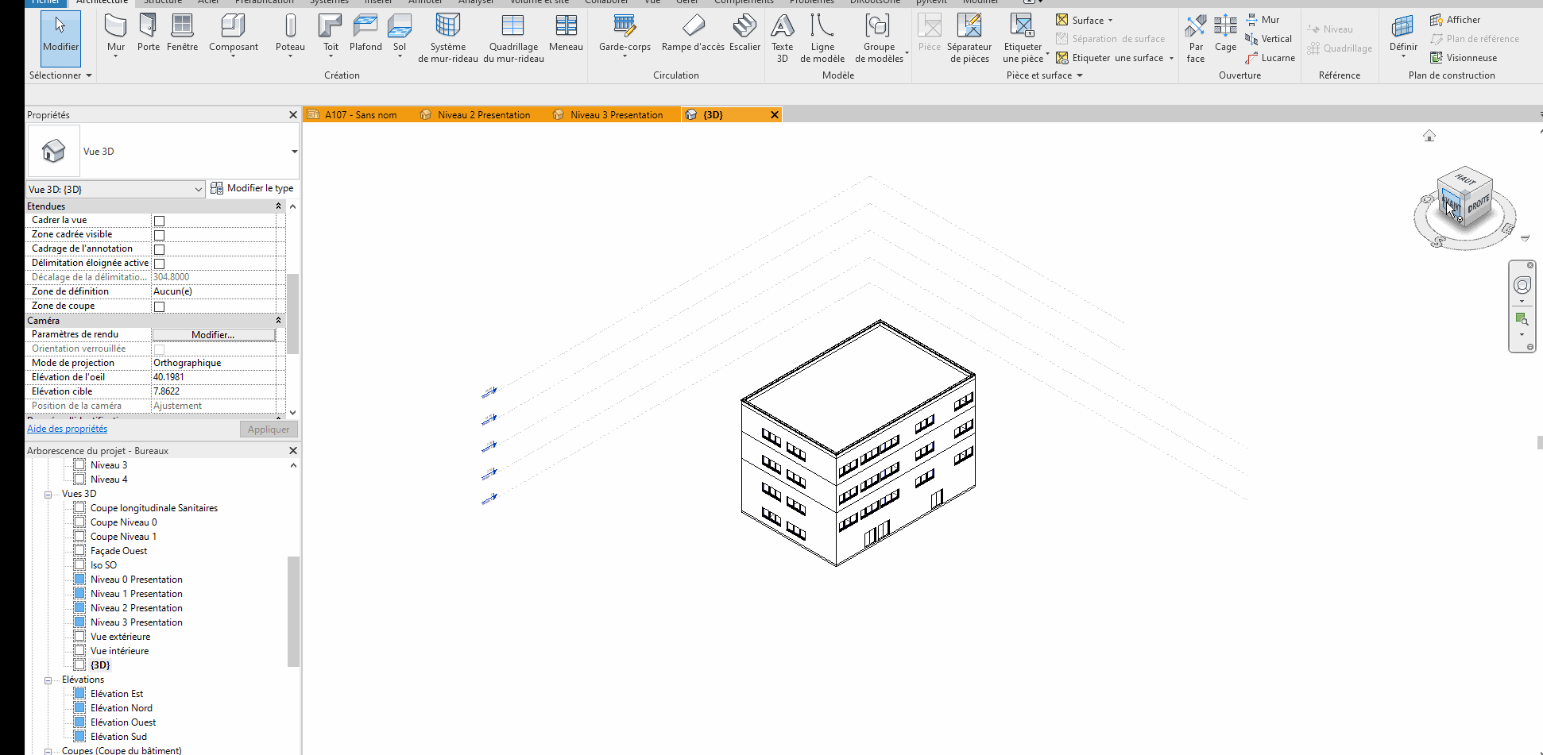Open the Aide des propriétés link
The width and height of the screenshot is (1543, 755).
(x=67, y=428)
